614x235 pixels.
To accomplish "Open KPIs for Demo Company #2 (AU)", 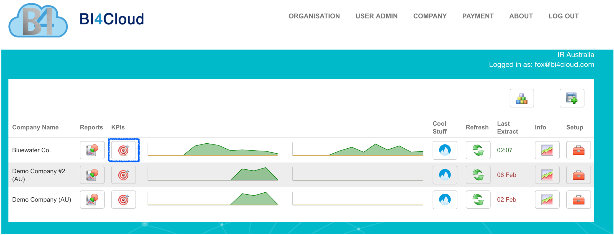I will click(x=124, y=175).
